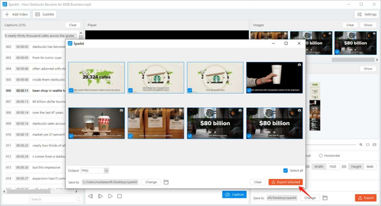Screen dimensions: 381x206
Task: Uncheck the hand holding cup thumbnail checkbox
Action: pos(249,90)
